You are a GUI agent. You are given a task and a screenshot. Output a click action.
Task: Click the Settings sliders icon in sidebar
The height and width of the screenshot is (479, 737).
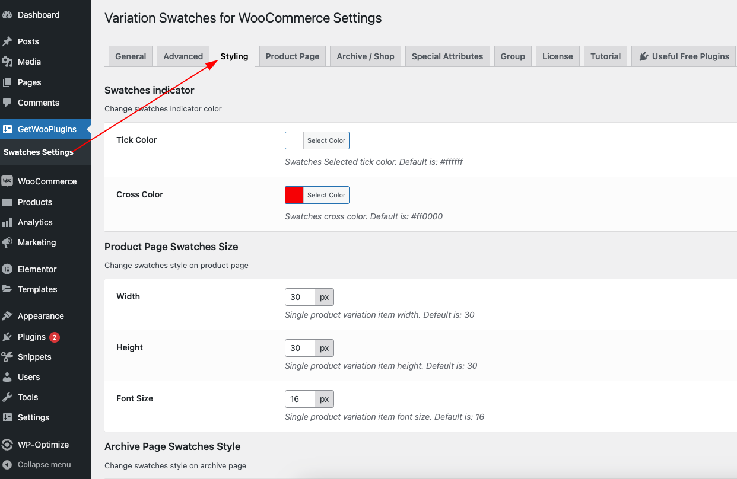(x=7, y=417)
